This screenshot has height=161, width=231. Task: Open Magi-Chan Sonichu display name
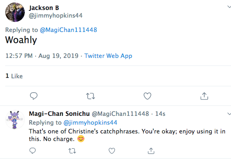tap(59, 113)
